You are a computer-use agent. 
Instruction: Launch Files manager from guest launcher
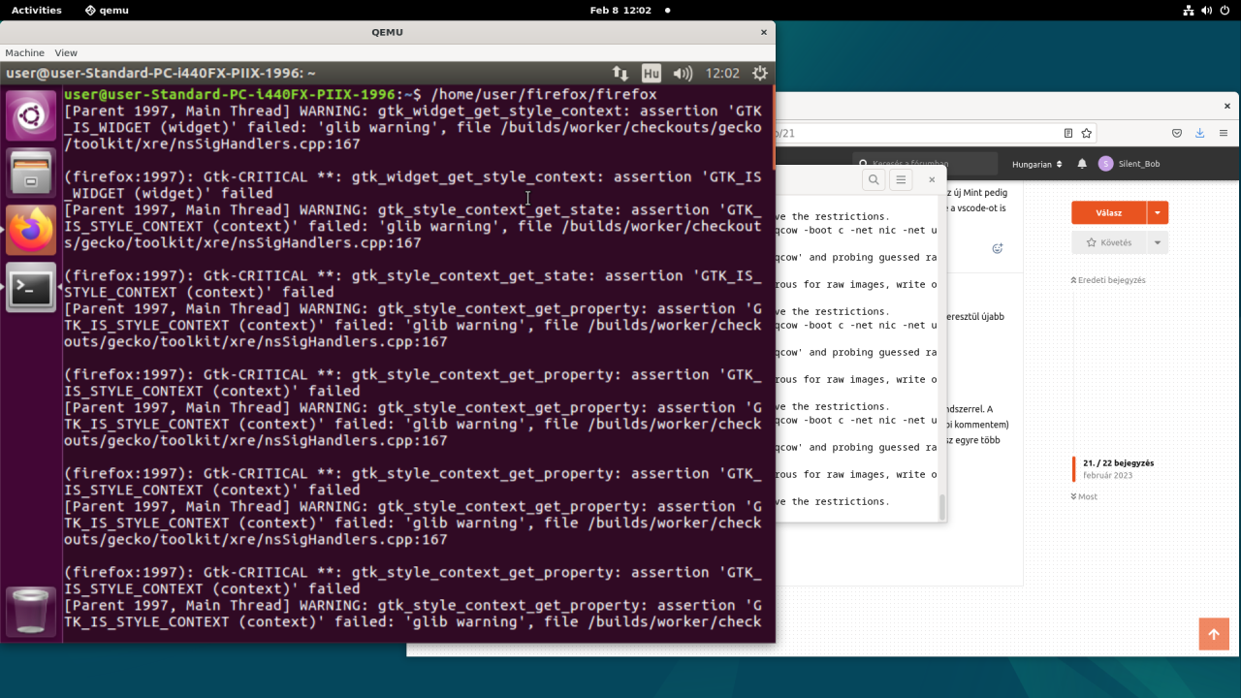pyautogui.click(x=31, y=173)
